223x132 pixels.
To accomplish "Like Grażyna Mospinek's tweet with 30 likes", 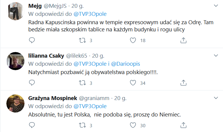I will tap(134, 125).
